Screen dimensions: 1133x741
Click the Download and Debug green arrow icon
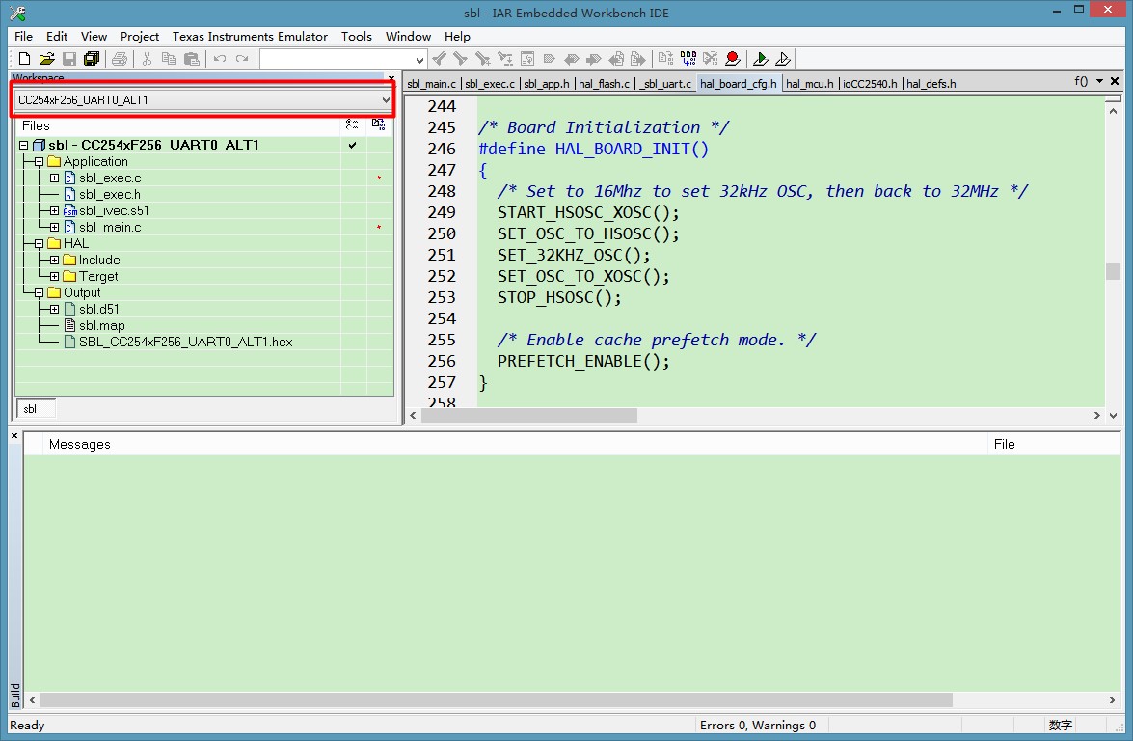(760, 59)
